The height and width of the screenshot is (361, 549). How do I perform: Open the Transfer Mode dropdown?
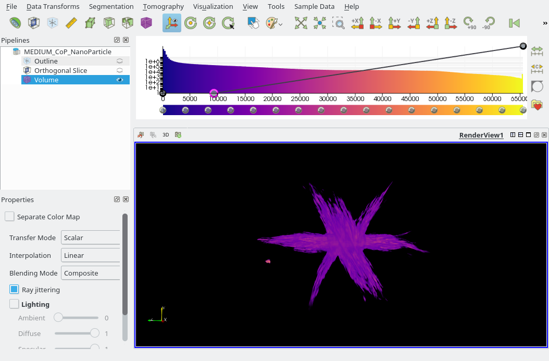pyautogui.click(x=91, y=238)
